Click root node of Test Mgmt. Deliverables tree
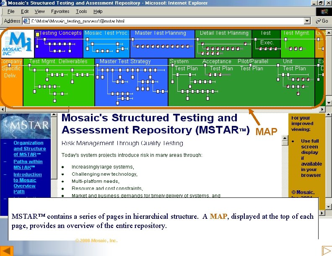The width and height of the screenshot is (332, 256). click(30, 65)
